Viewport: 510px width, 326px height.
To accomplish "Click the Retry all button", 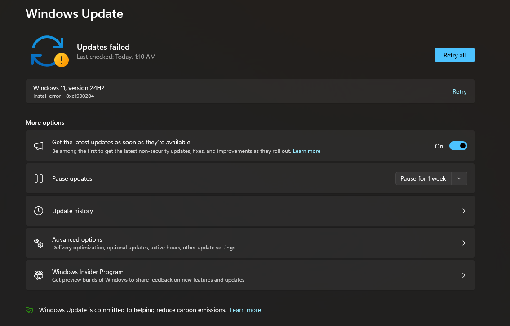I will 454,55.
